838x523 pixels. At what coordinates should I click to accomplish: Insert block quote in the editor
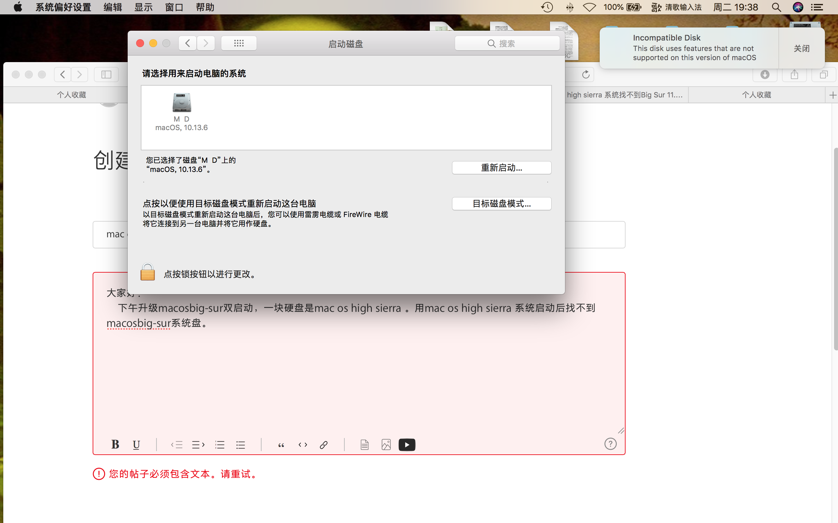(281, 445)
